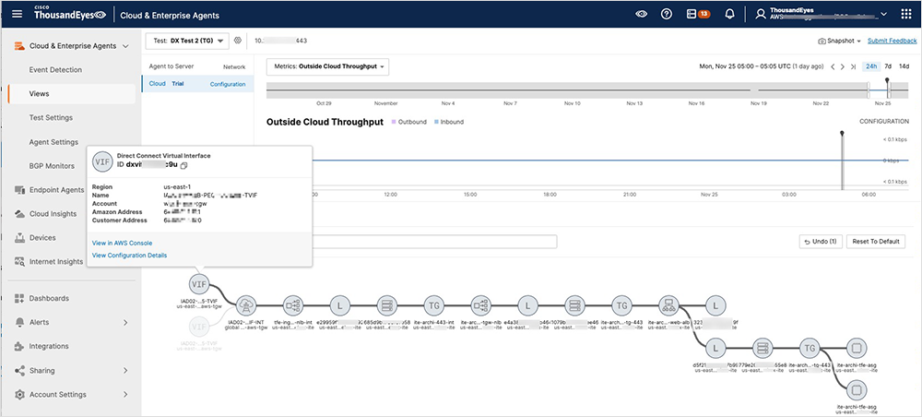Click the gear icon beside test selector

pos(238,41)
